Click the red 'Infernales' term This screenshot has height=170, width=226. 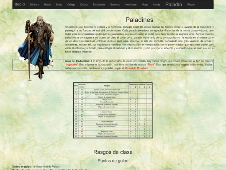click(x=72, y=65)
